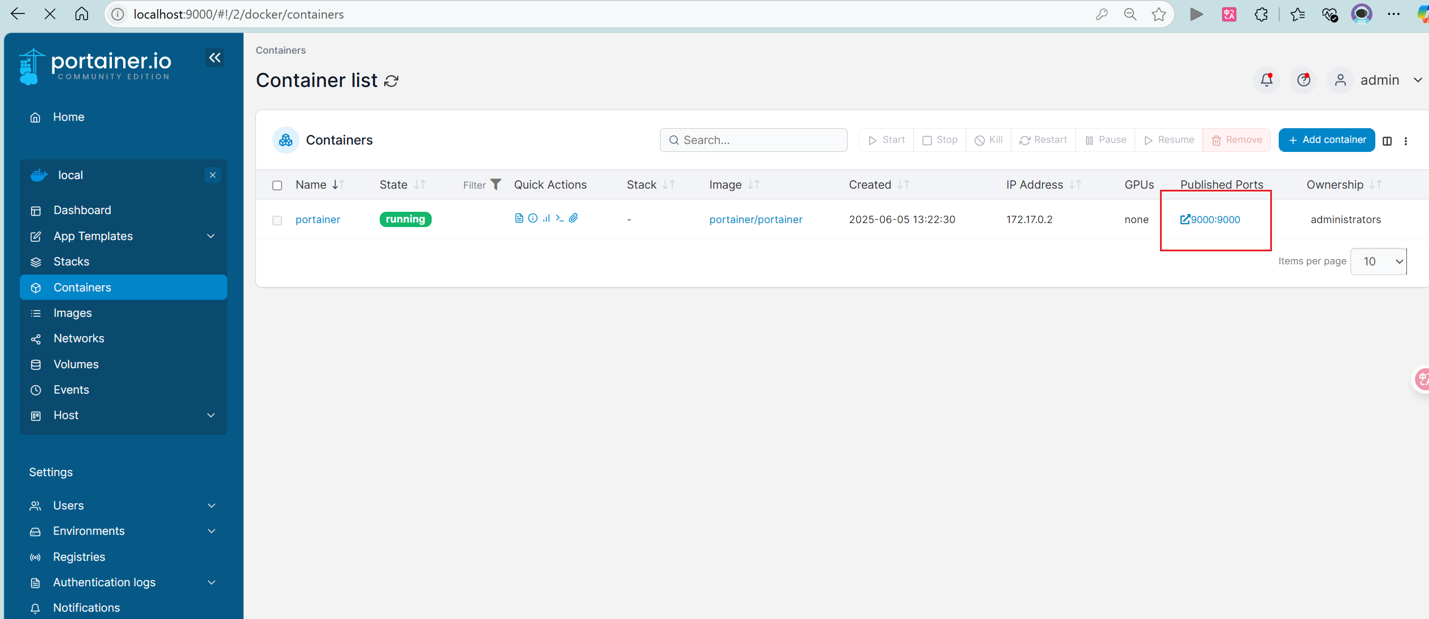
Task: Open table settings three-dot menu
Action: point(1406,141)
